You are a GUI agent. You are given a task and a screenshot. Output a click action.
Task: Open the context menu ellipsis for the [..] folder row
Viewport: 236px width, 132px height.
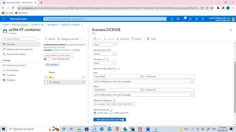tap(83, 77)
